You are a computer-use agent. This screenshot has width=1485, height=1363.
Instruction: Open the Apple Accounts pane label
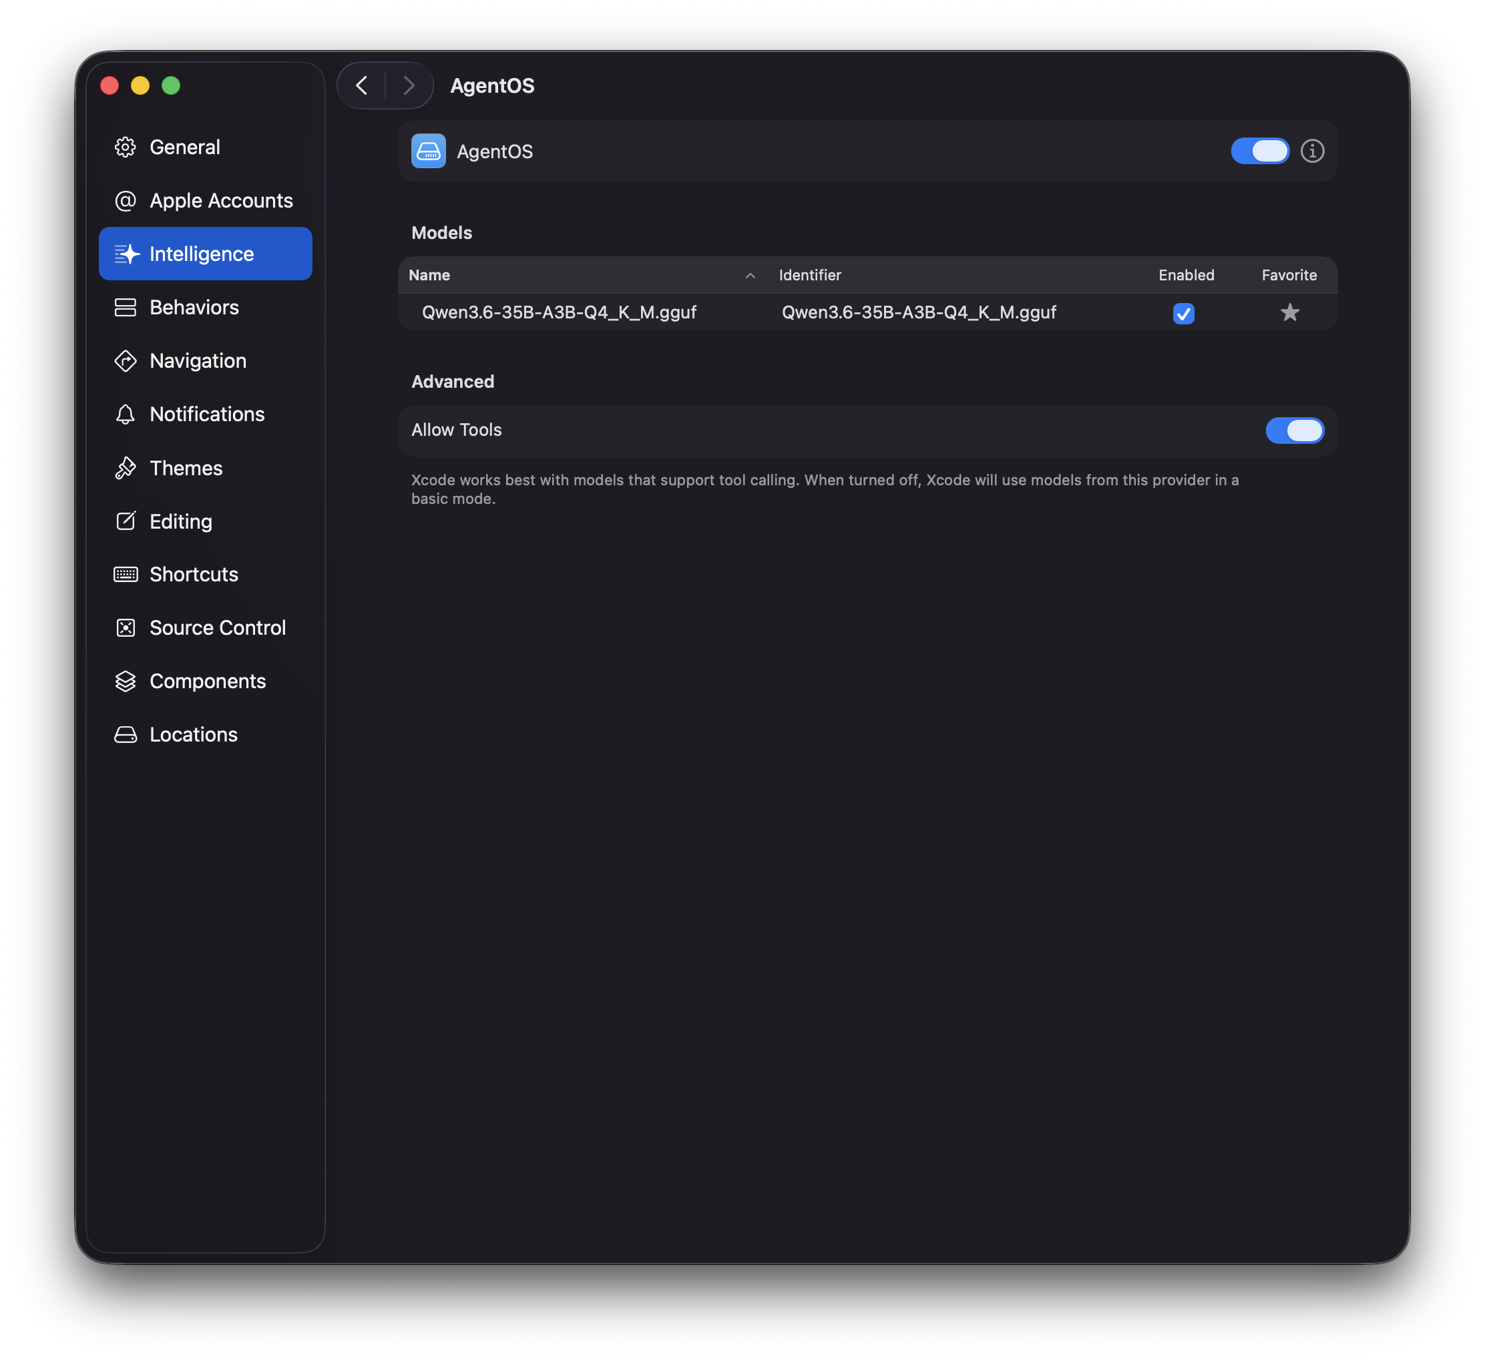coord(221,201)
